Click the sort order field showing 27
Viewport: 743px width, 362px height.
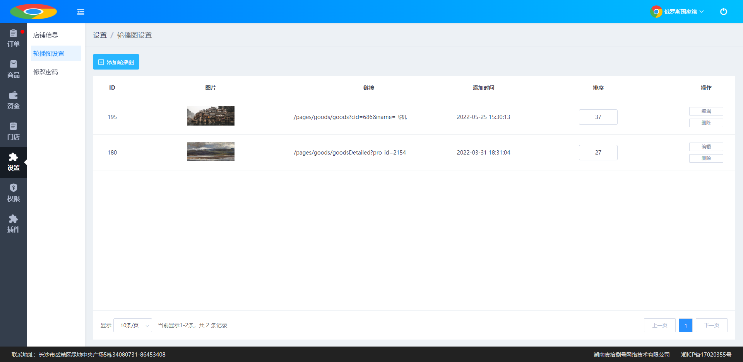coord(598,153)
